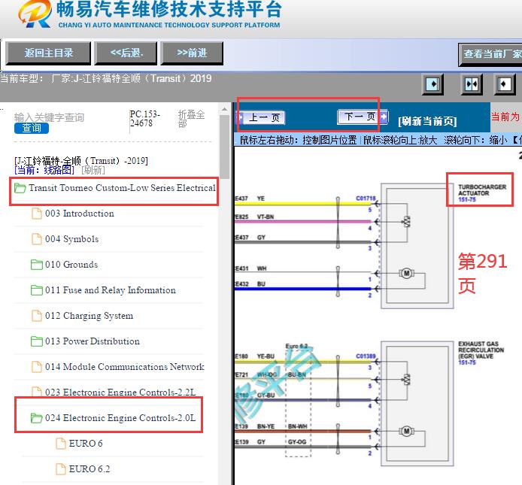
Task: Click the collapse-left panel layout icon
Action: coord(432,84)
